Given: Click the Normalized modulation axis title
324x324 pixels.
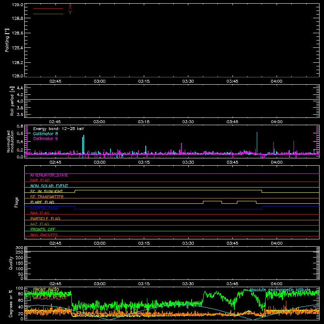Looking at the screenshot, I should point(10,141).
